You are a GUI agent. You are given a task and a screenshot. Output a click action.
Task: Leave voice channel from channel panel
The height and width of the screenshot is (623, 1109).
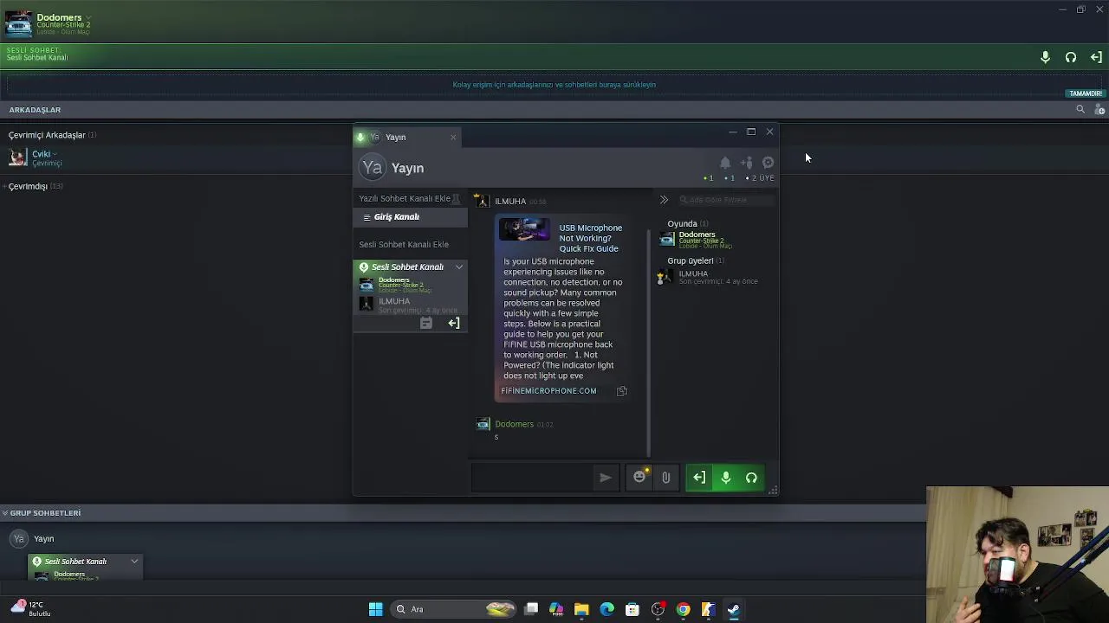coord(453,323)
